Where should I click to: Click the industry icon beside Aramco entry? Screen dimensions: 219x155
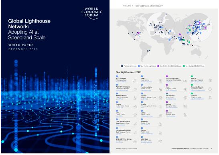coord(135,107)
